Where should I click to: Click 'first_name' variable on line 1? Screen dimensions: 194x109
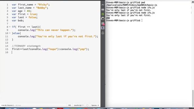pos(25,5)
